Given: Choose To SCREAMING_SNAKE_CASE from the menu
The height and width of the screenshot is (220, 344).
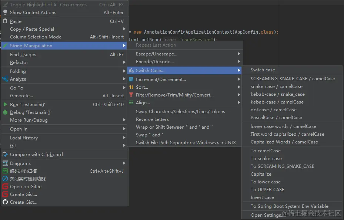Looking at the screenshot, I should tap(282, 166).
